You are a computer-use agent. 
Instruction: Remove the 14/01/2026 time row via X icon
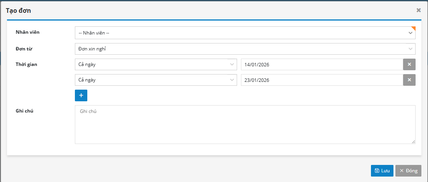[409, 64]
